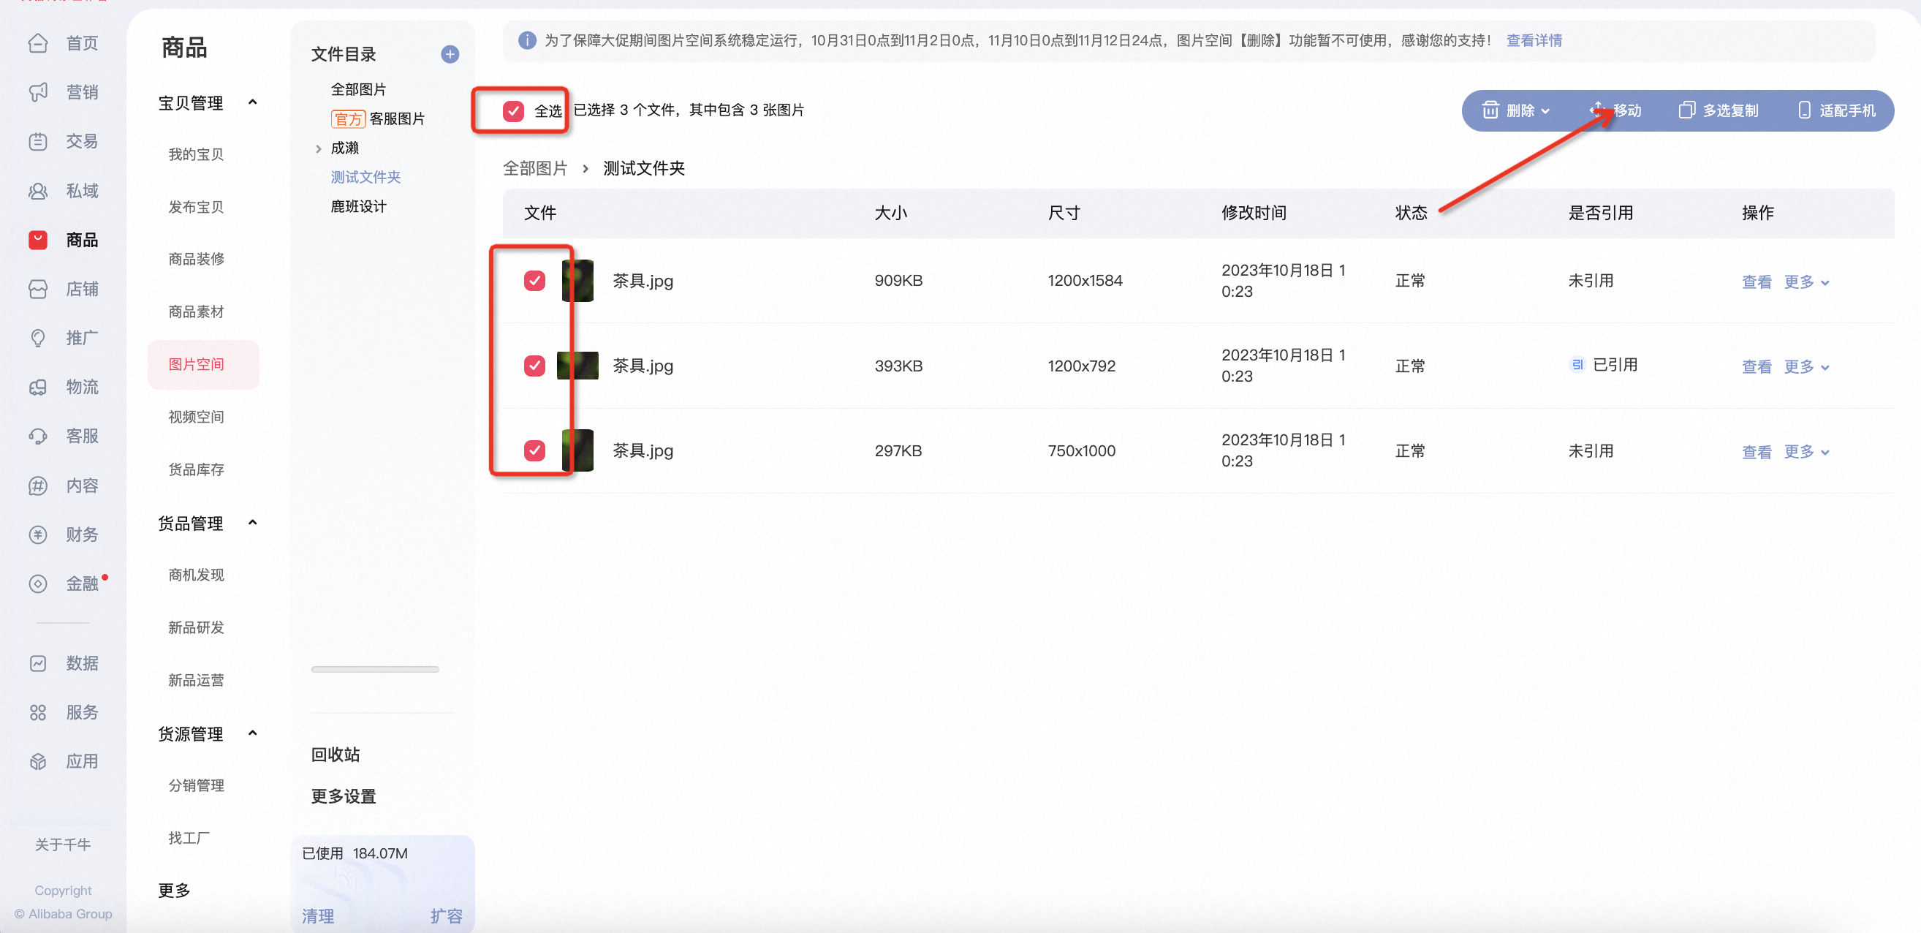Click the 应用 cube icon

pyautogui.click(x=38, y=762)
